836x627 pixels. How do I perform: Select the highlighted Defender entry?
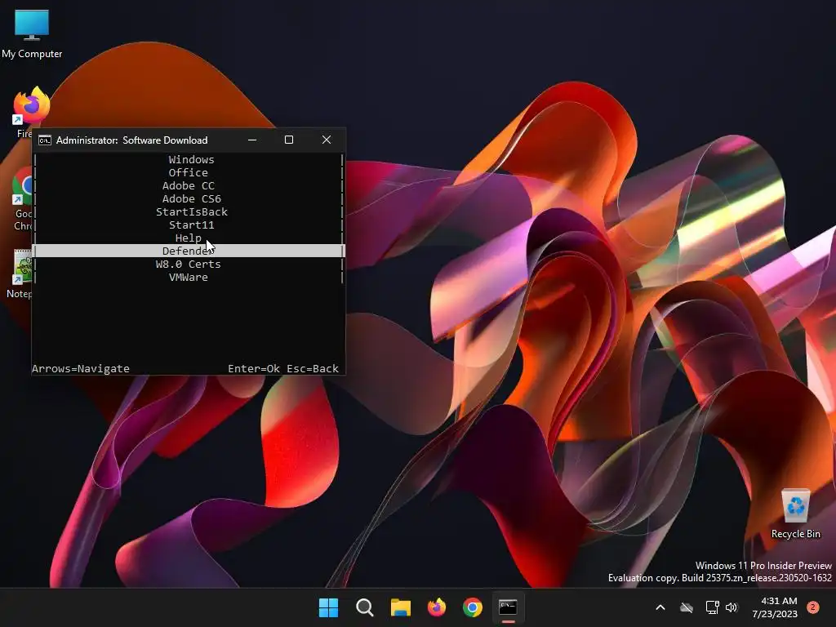[189, 251]
